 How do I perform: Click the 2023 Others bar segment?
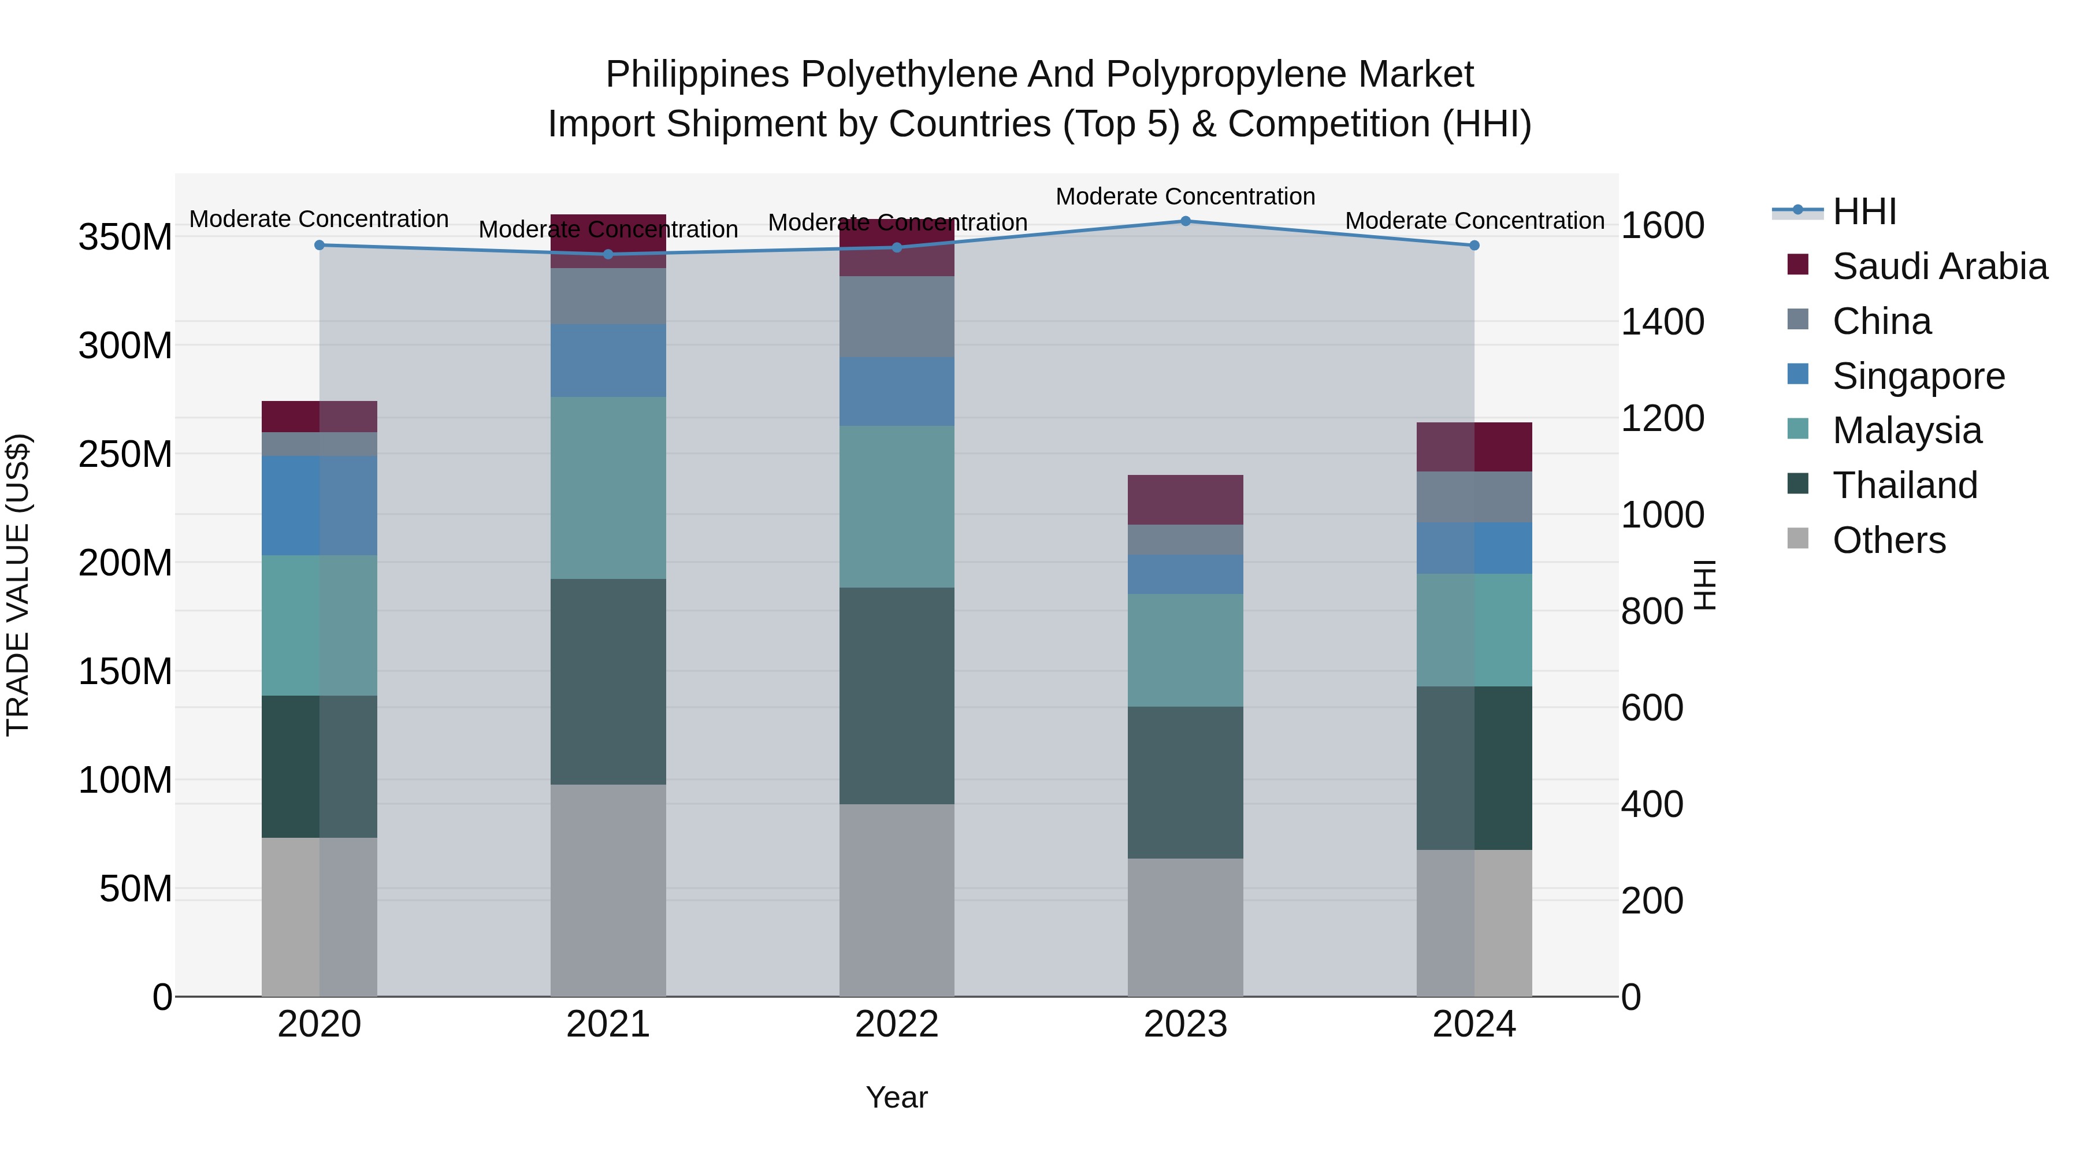point(1186,927)
